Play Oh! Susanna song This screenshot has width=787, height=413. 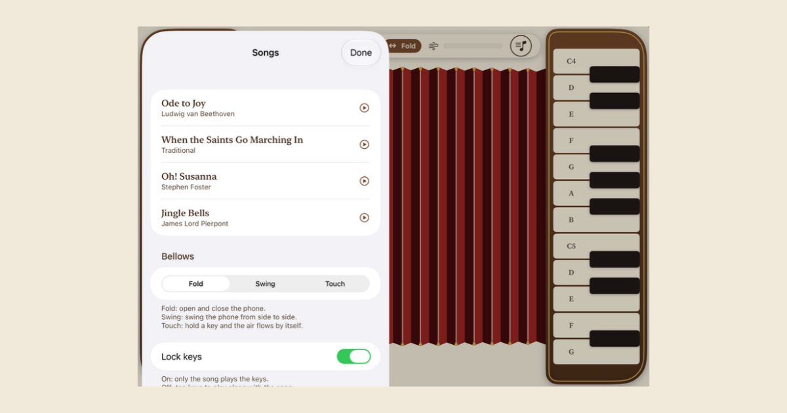tap(365, 182)
